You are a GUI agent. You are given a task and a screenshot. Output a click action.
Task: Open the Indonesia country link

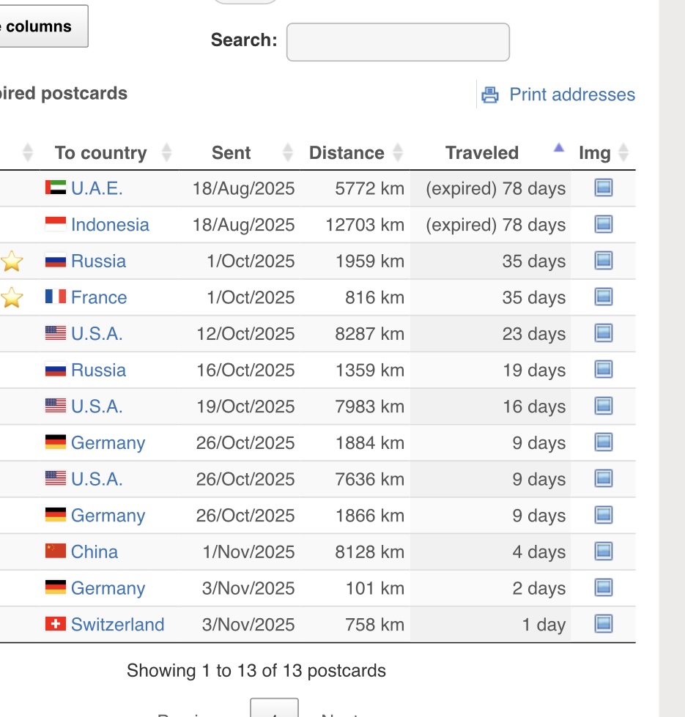click(110, 225)
